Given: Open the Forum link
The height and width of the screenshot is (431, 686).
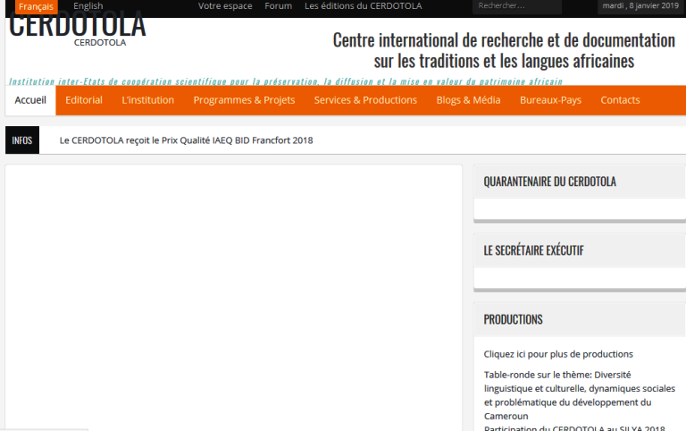Looking at the screenshot, I should pos(279,6).
